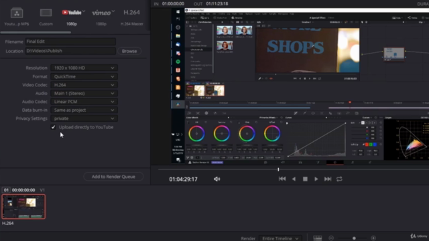Click the OUT timecode 01:11:23:18
The height and width of the screenshot is (241, 429).
[217, 4]
